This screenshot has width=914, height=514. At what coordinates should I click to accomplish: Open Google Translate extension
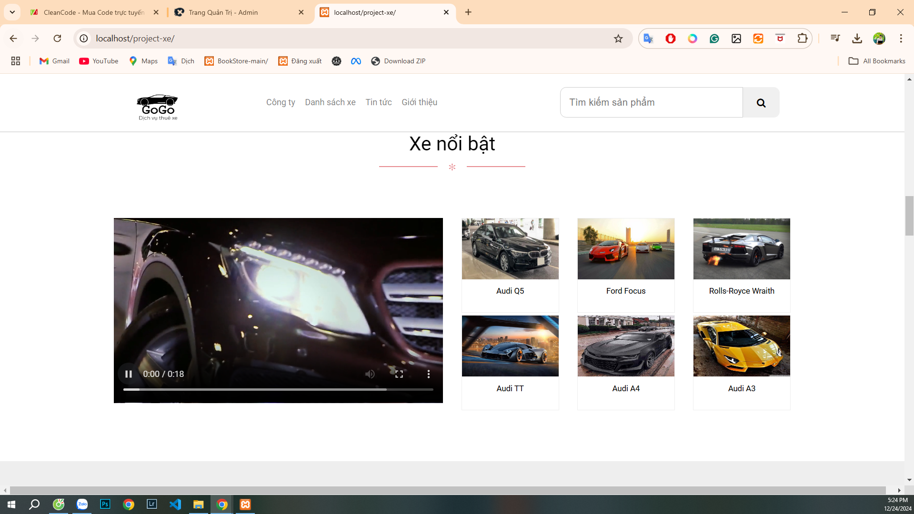tap(648, 39)
